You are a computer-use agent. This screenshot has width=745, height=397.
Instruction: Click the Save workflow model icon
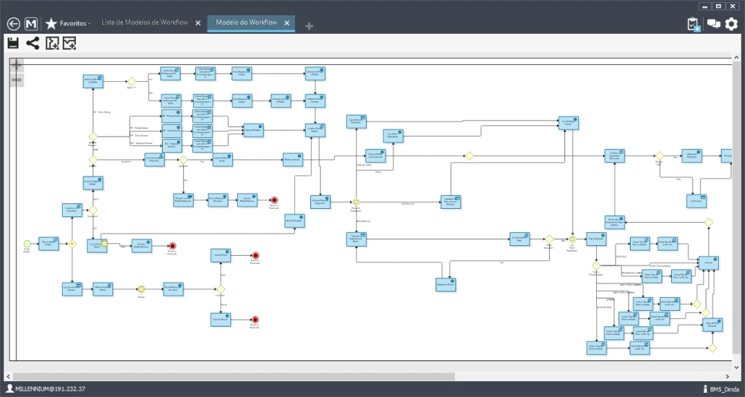click(x=12, y=43)
